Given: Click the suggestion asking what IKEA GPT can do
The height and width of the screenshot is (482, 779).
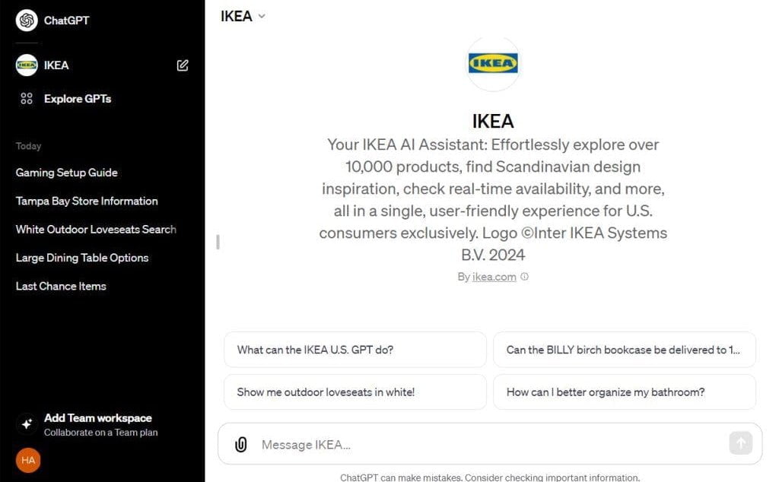Looking at the screenshot, I should click(355, 350).
